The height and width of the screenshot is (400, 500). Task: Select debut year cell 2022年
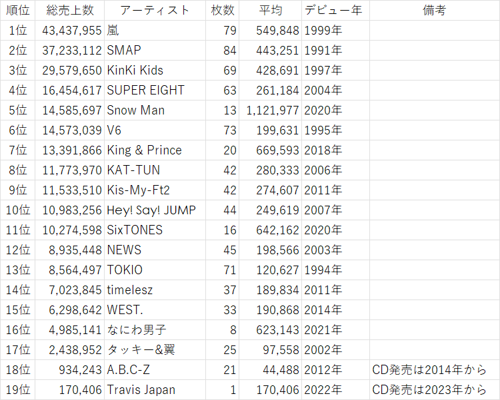pos(335,390)
